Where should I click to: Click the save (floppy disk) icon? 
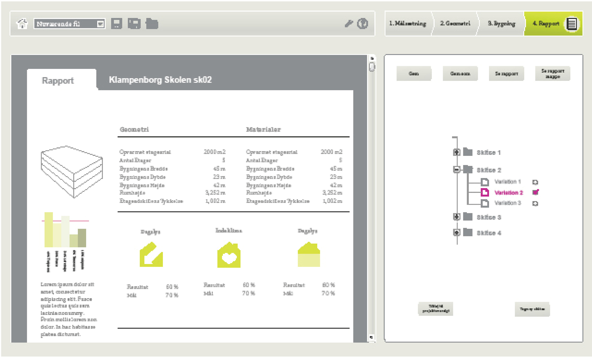pos(116,24)
